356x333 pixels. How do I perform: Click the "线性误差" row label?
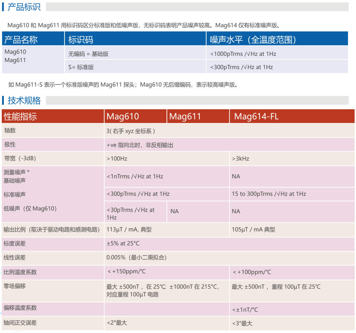point(15,258)
